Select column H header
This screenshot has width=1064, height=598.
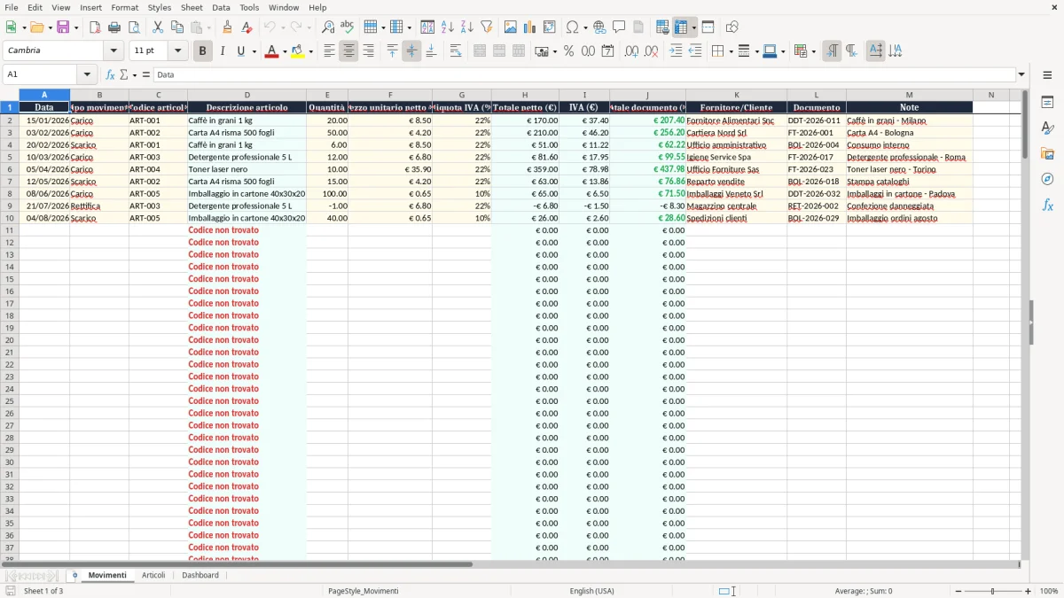click(x=525, y=95)
